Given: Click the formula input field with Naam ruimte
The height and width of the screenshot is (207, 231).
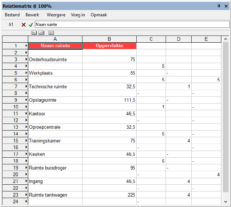Looking at the screenshot, I should (132, 24).
